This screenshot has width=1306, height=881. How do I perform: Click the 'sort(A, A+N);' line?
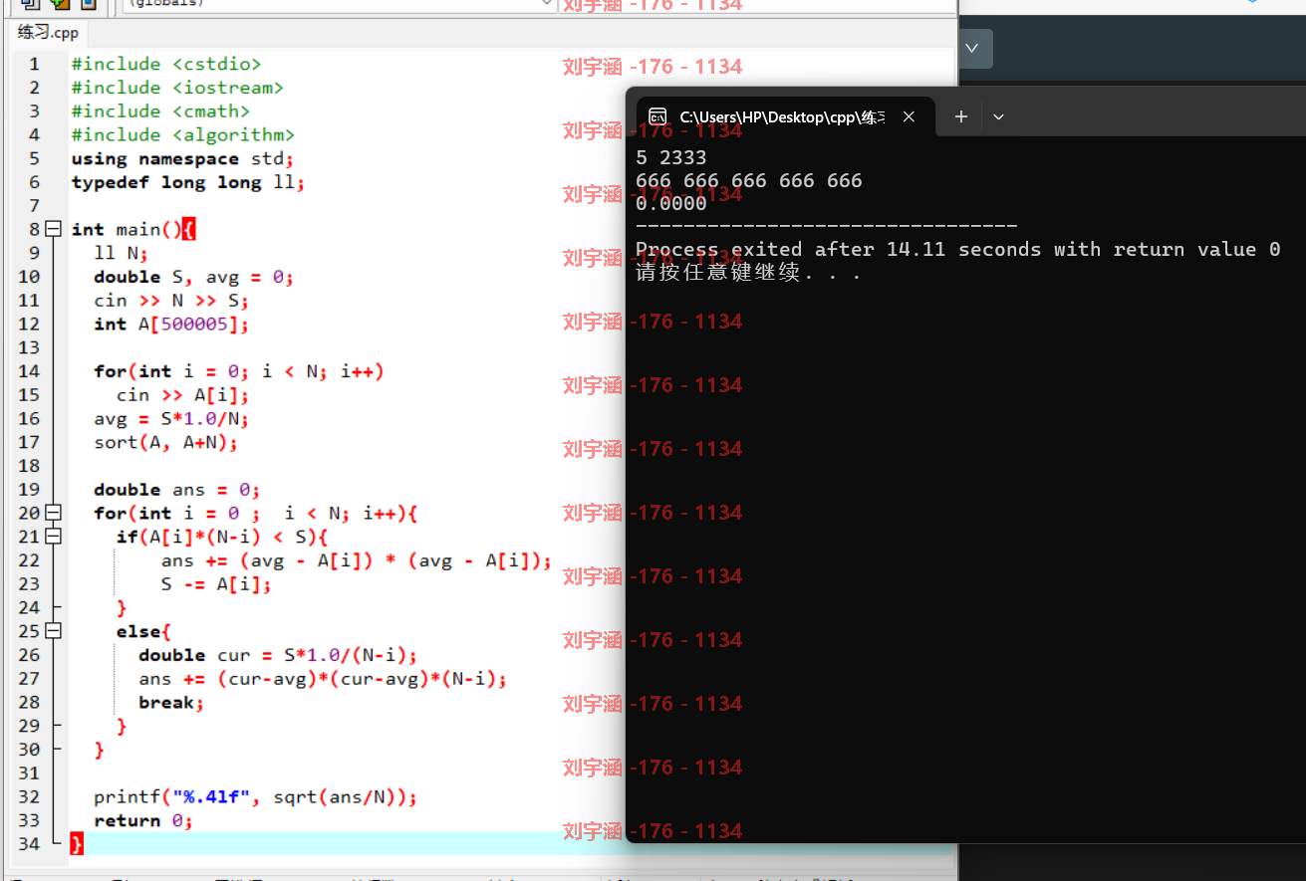(x=166, y=443)
